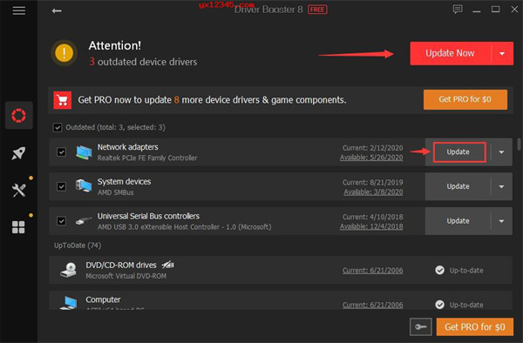Click the up-to-date checkmark for Computer
This screenshot has width=523, height=343.
pyautogui.click(x=439, y=305)
